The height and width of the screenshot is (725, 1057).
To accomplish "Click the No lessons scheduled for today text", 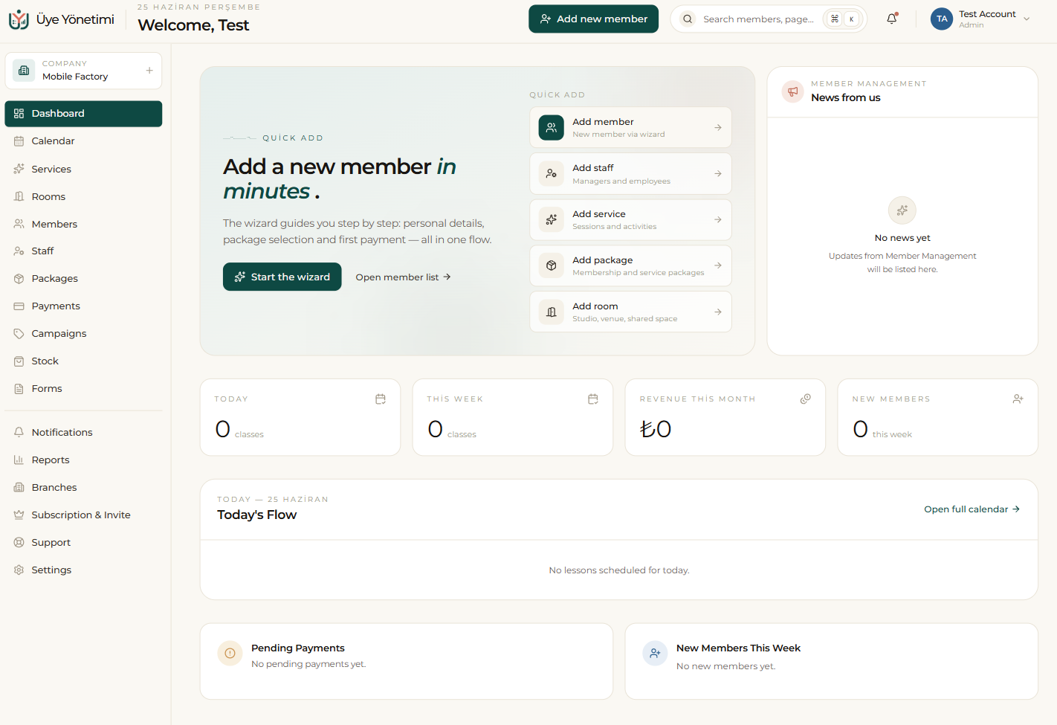I will [619, 570].
